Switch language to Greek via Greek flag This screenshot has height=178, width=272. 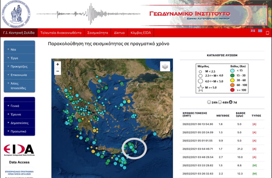click(x=260, y=31)
